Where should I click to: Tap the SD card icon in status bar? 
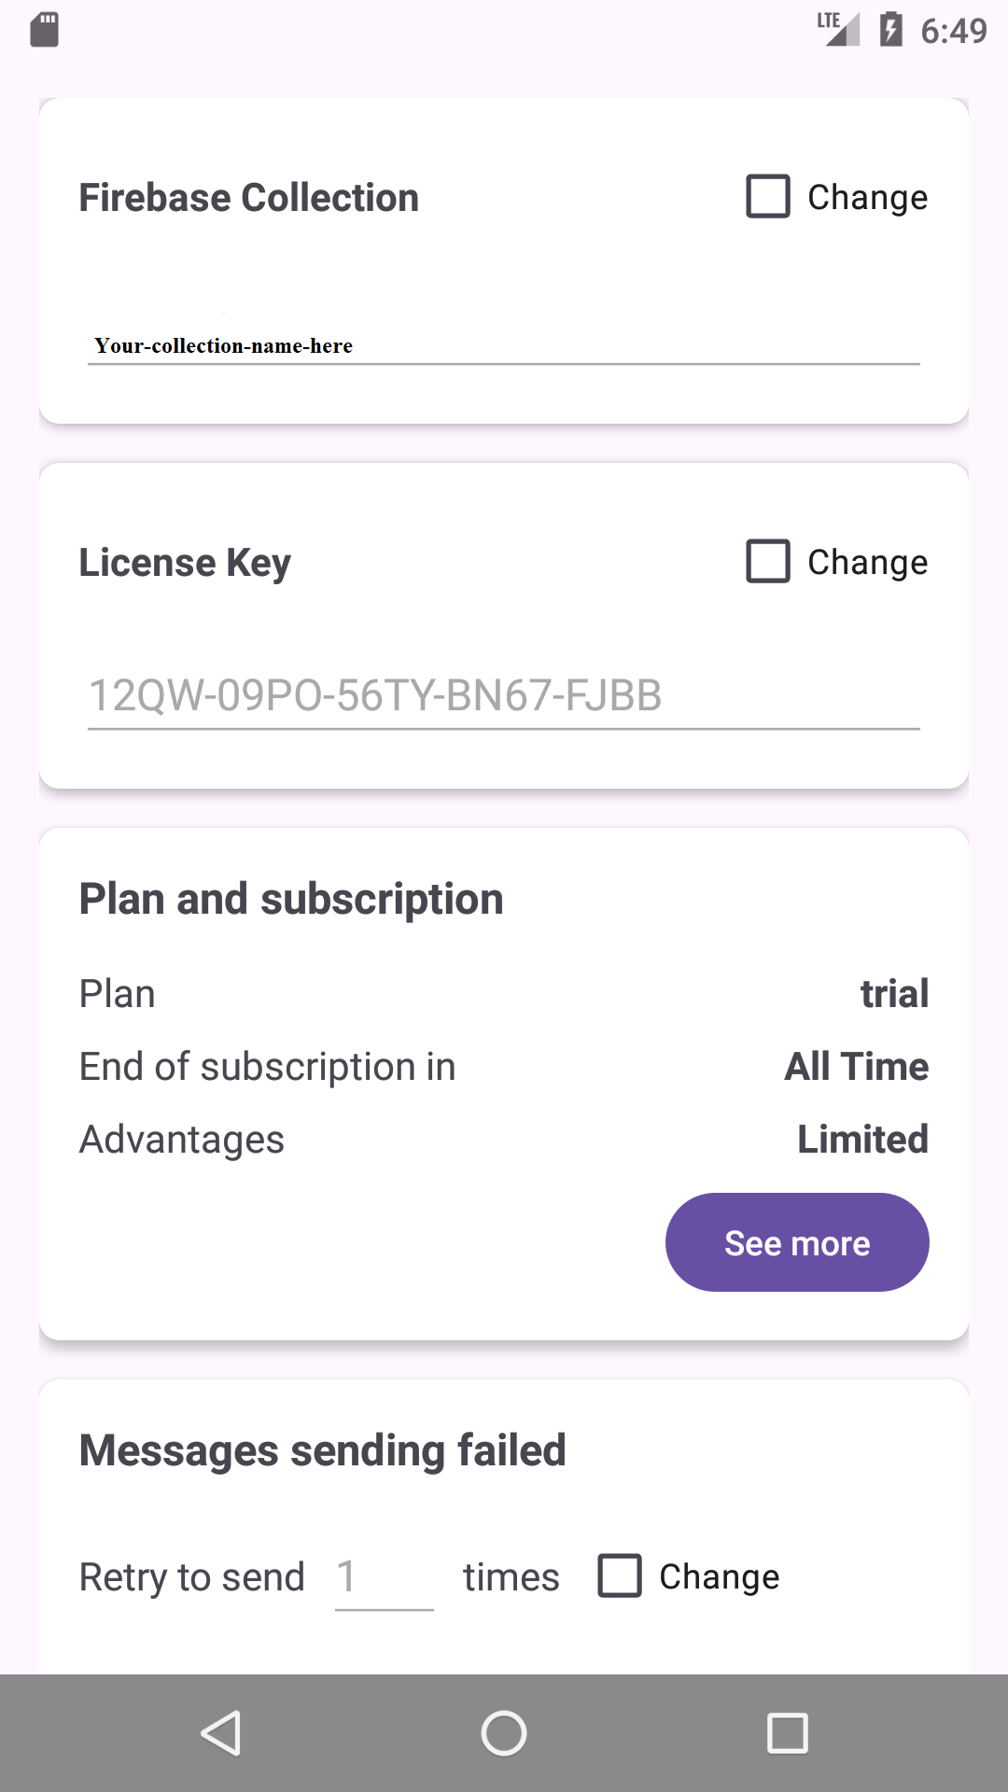44,30
